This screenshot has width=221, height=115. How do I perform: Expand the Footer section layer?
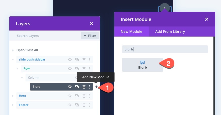(13, 105)
